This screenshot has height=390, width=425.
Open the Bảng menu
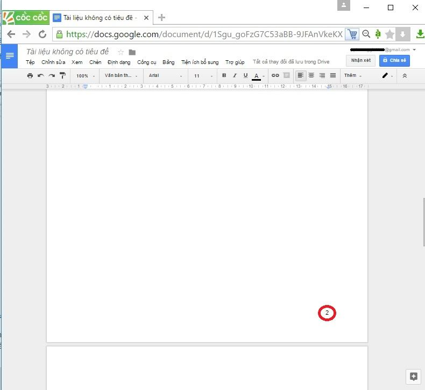pos(168,62)
